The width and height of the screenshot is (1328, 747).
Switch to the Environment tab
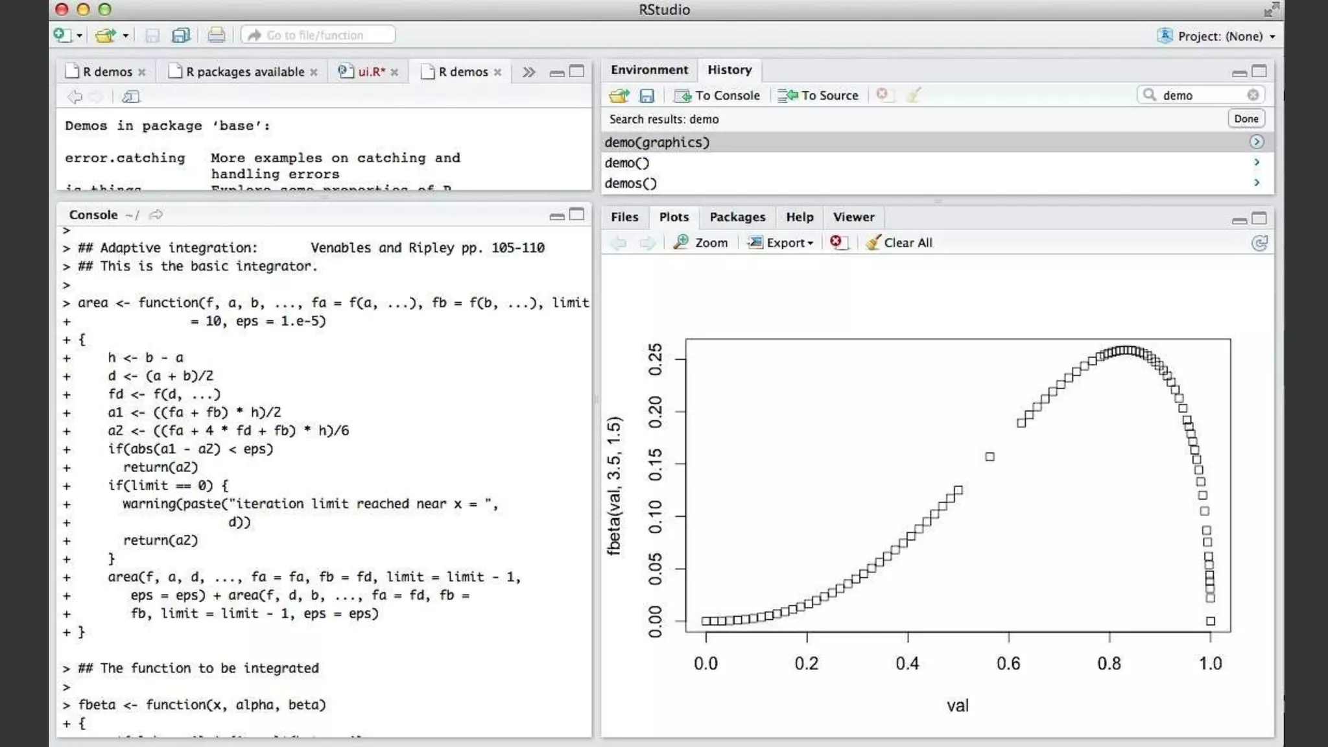(x=649, y=70)
